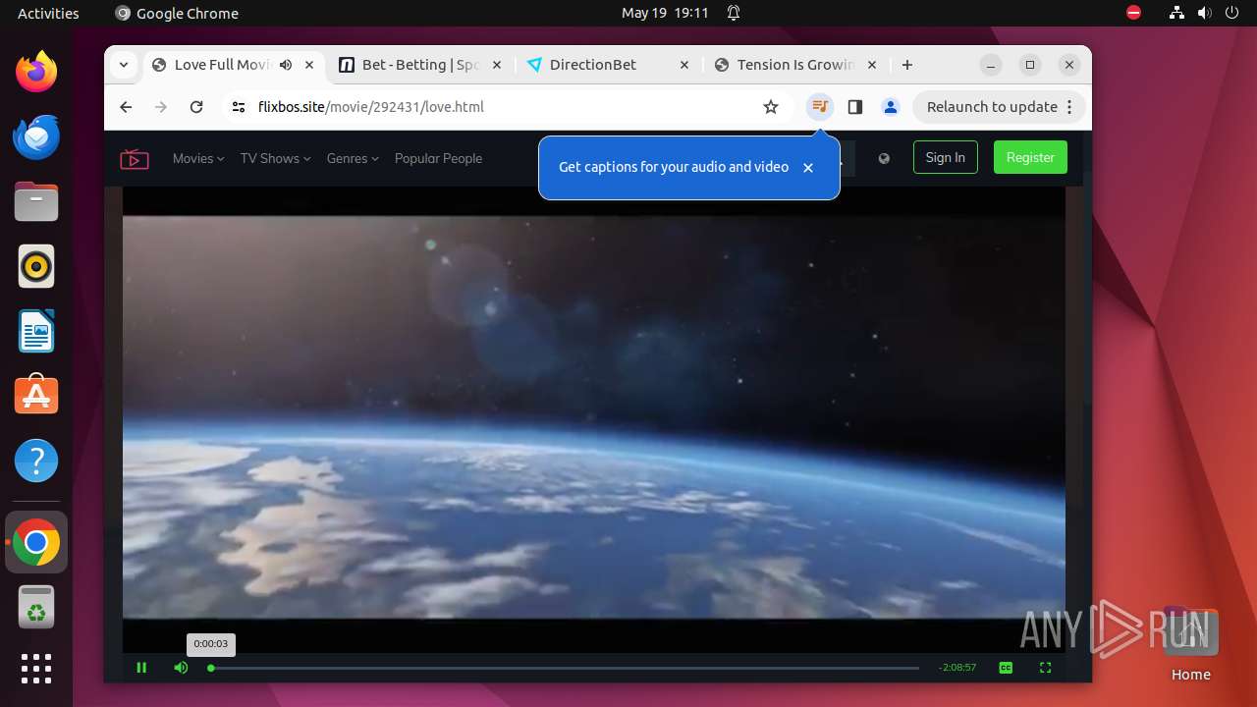Open Trash from the dock
Viewport: 1257px width, 707px height.
[36, 608]
